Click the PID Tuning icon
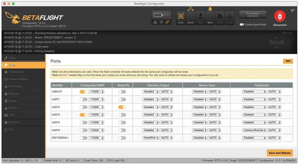299x165 pixels. (6, 87)
